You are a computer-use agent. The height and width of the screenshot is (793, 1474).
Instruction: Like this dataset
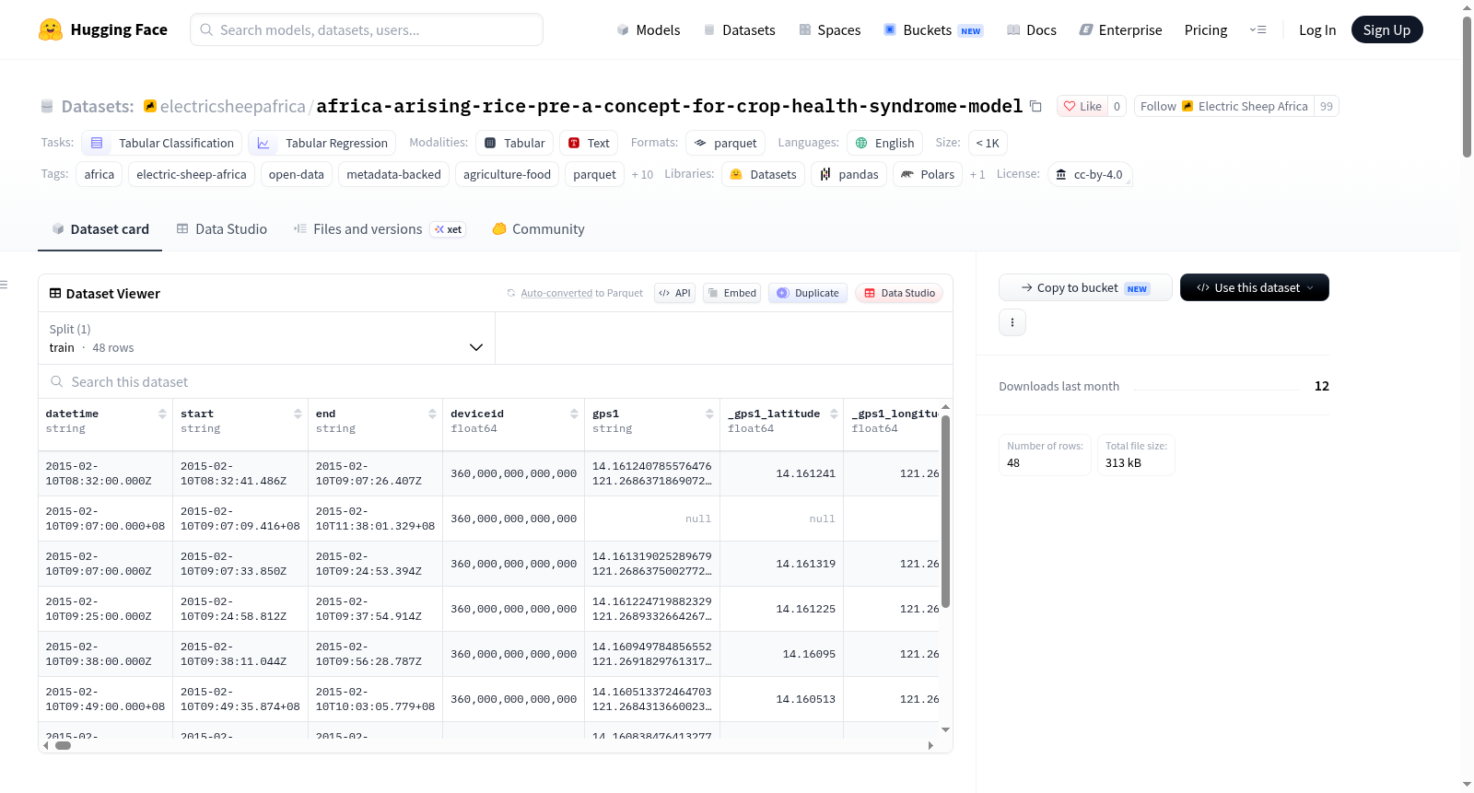(1082, 106)
